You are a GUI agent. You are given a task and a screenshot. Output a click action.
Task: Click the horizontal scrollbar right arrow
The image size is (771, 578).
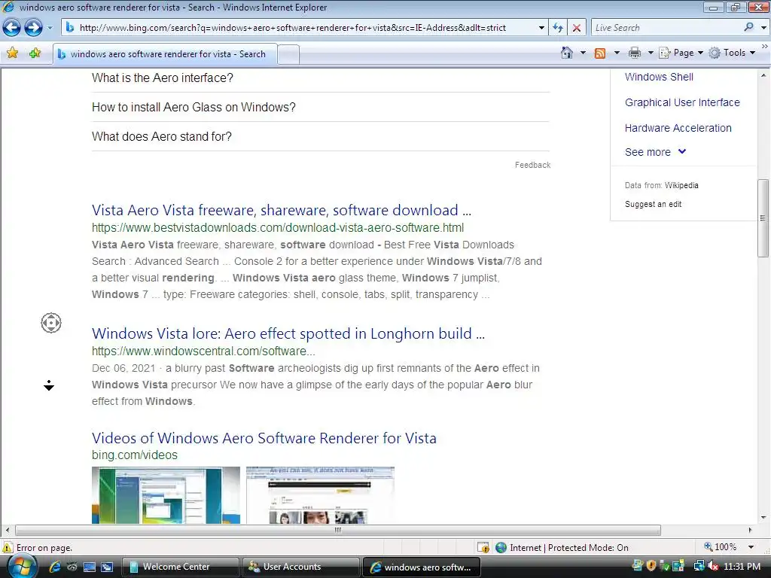coord(750,530)
